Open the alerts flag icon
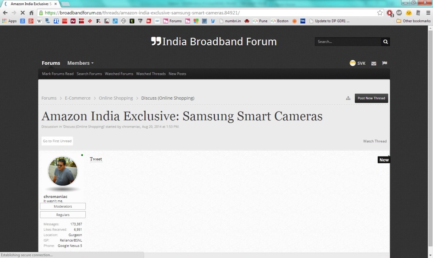The height and width of the screenshot is (258, 433). pyautogui.click(x=384, y=63)
